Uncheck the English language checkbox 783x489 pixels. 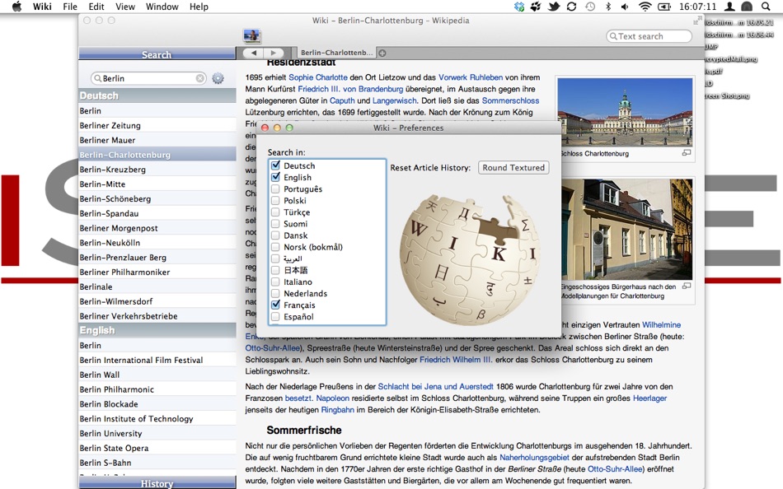pyautogui.click(x=275, y=177)
